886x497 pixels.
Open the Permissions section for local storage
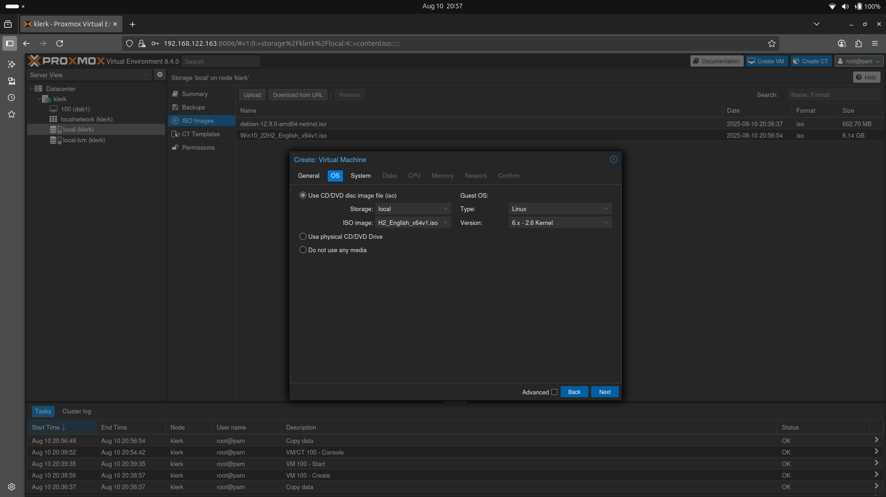pyautogui.click(x=197, y=147)
